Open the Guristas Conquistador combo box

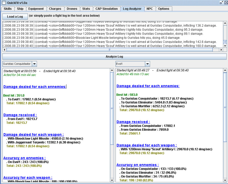coord(34,64)
